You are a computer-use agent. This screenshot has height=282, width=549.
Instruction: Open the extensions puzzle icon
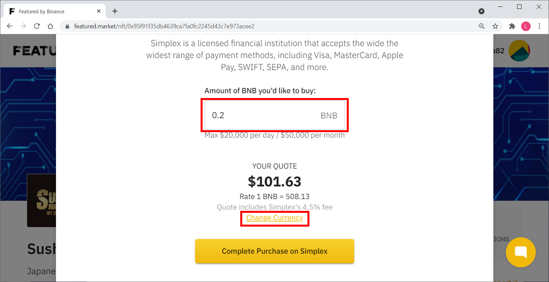pyautogui.click(x=512, y=26)
